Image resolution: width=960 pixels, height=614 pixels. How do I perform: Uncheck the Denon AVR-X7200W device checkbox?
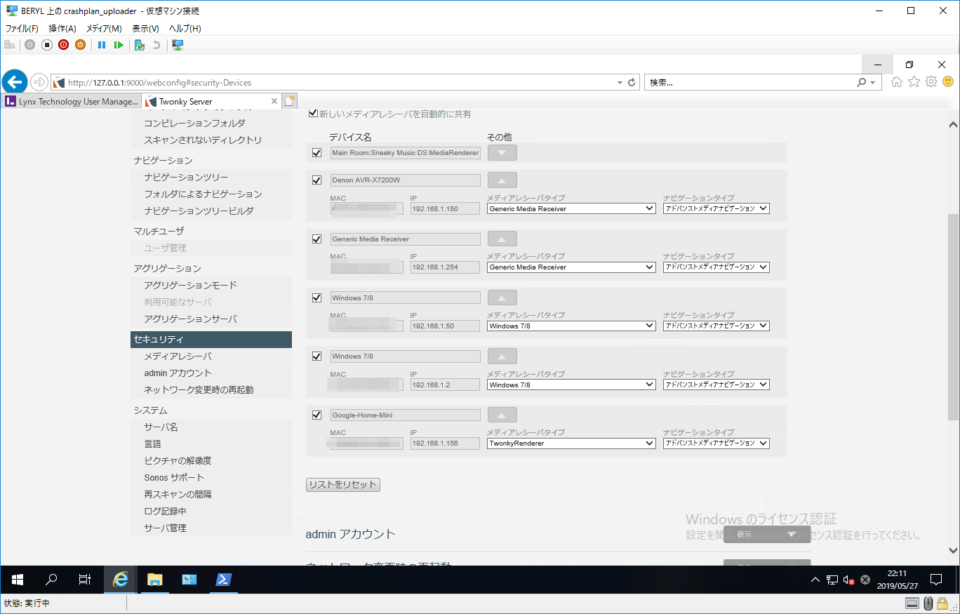click(316, 180)
